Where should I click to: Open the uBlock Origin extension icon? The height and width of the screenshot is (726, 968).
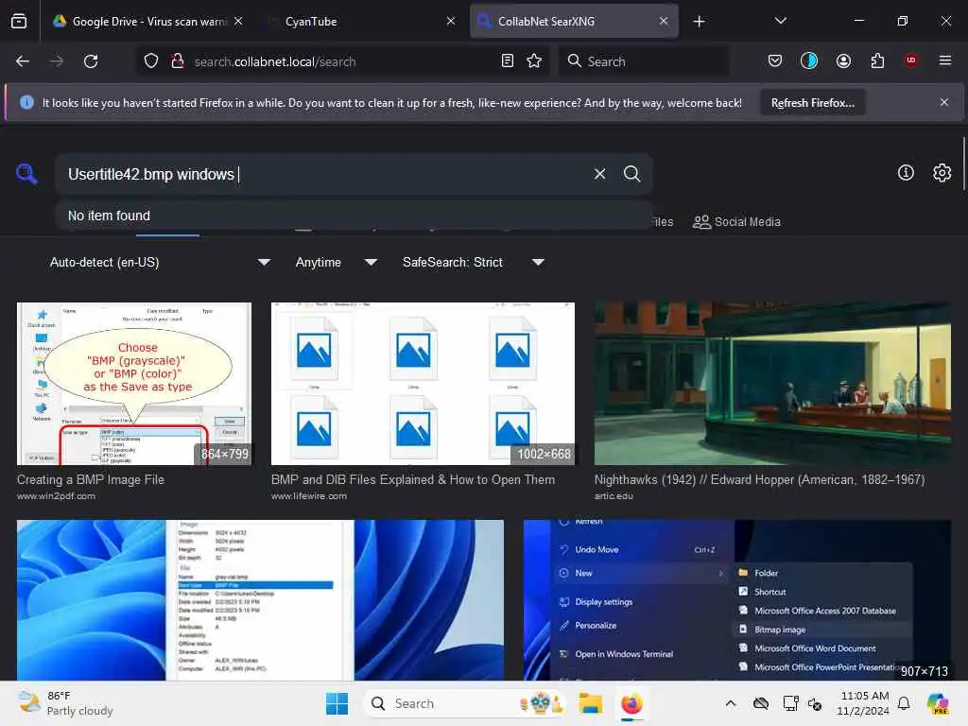point(911,60)
